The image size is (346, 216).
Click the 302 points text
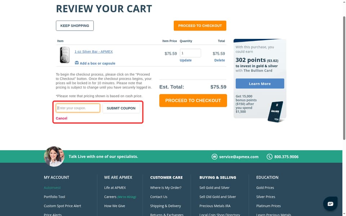pos(250,60)
